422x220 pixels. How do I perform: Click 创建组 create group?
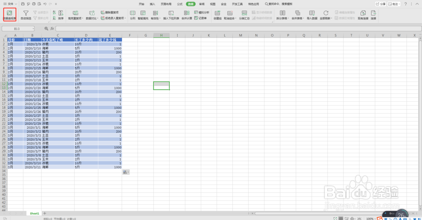point(217,15)
